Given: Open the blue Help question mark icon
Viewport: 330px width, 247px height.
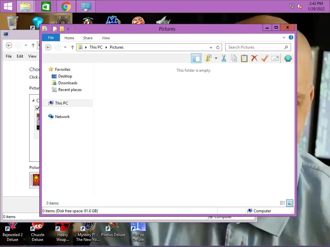Looking at the screenshot, I should [291, 37].
